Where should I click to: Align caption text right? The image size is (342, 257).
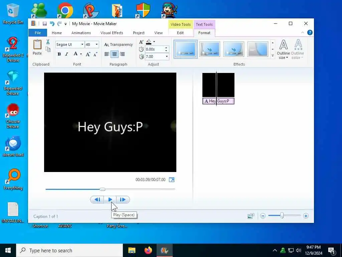click(122, 54)
